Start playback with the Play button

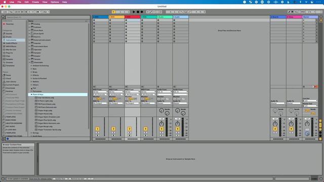(134, 12)
